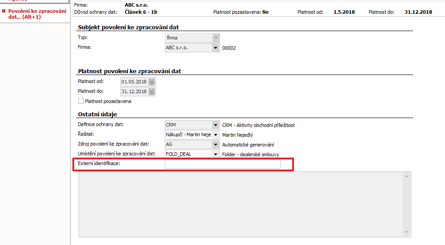Image resolution: width=445 pixels, height=245 pixels.
Task: Open the Umístění povolení FOLD_DEAL dropdown
Action: coord(216,154)
